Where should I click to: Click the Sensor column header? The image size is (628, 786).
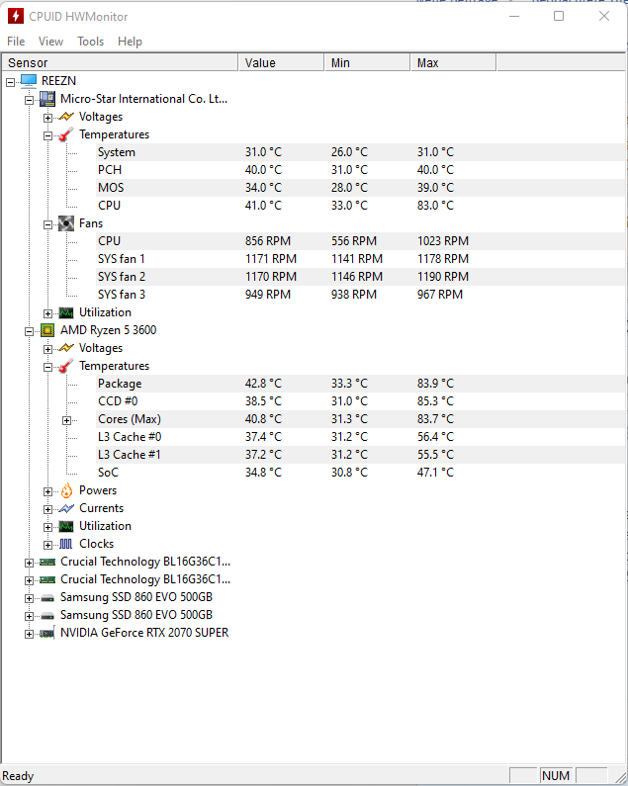(x=120, y=62)
